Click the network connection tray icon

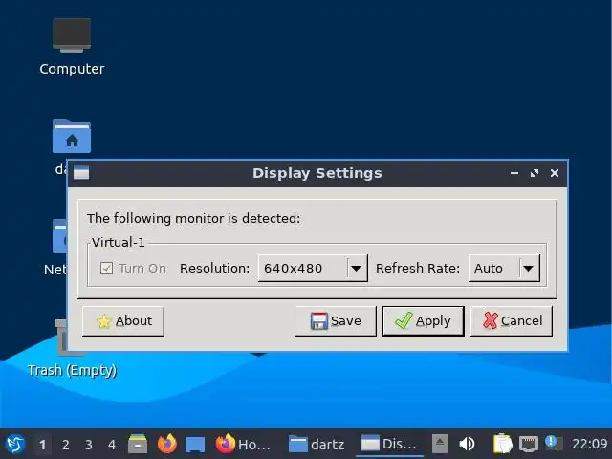pyautogui.click(x=529, y=444)
